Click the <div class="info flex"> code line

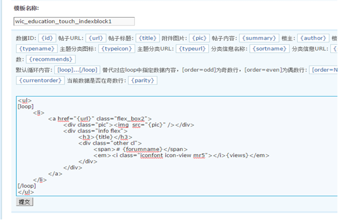pos(95,131)
